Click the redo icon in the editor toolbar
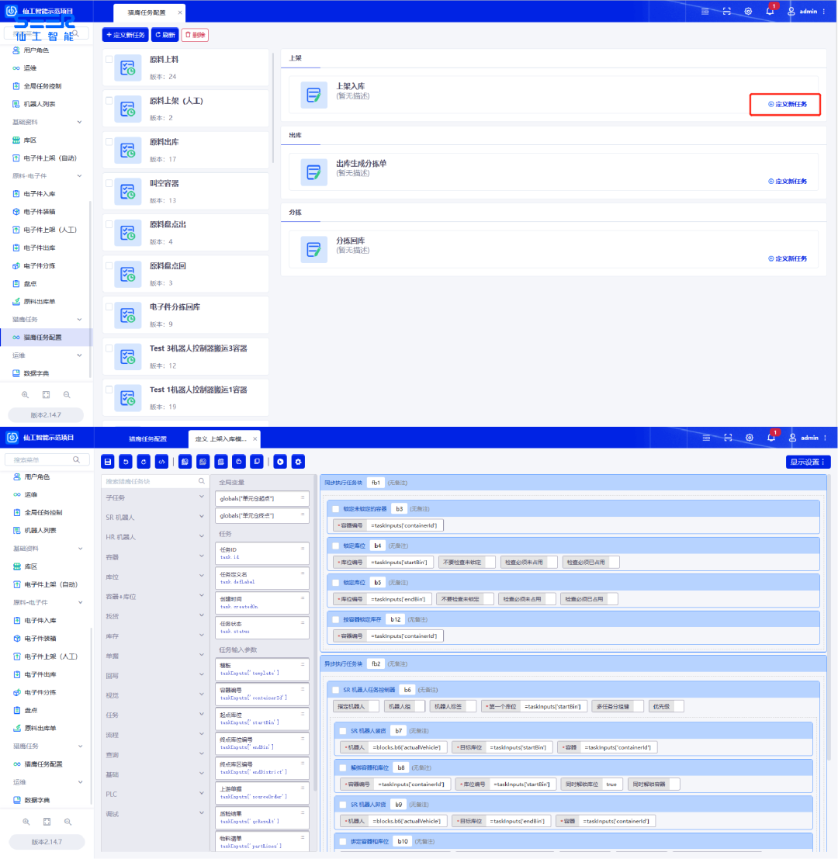Image resolution: width=838 pixels, height=859 pixels. click(143, 462)
